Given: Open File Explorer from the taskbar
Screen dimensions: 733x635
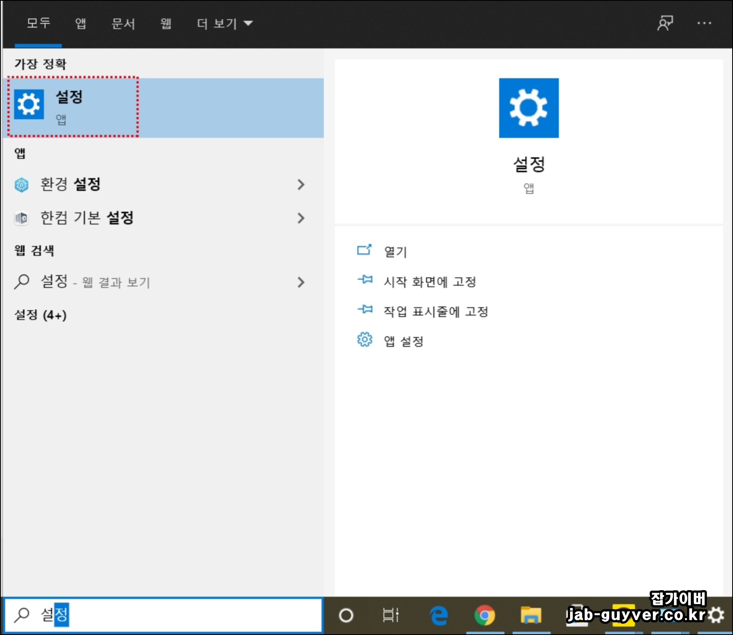Looking at the screenshot, I should tap(531, 615).
